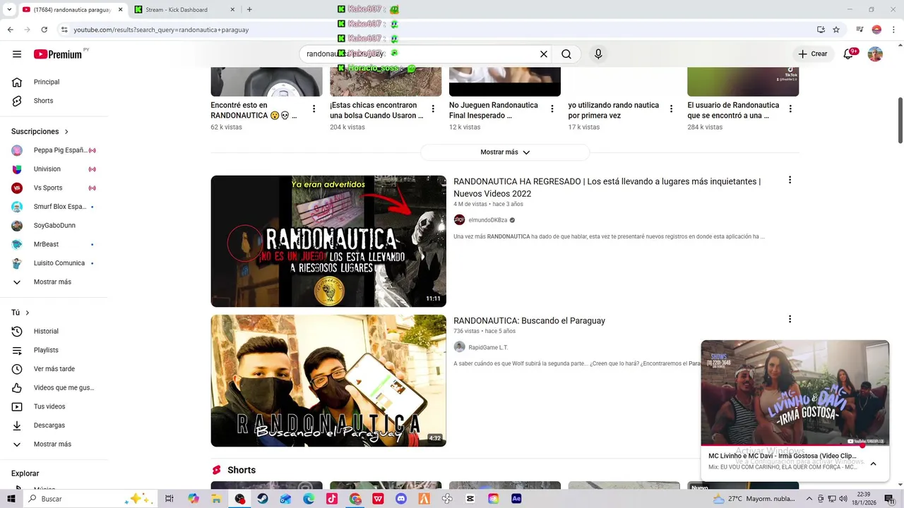Open title 'RANDONAUTICA: Buscando el Paraguay'
The width and height of the screenshot is (904, 508).
click(x=529, y=321)
